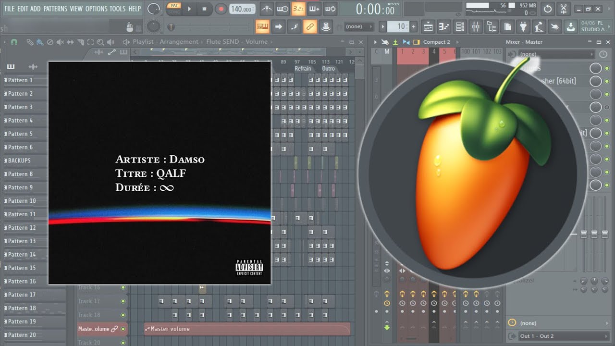Viewport: 615px width, 346px height.
Task: Open the Playlist window icon
Action: coord(428,26)
